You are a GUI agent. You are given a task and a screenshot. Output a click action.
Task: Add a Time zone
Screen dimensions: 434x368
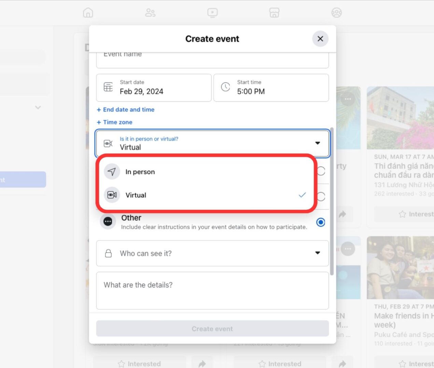[114, 122]
